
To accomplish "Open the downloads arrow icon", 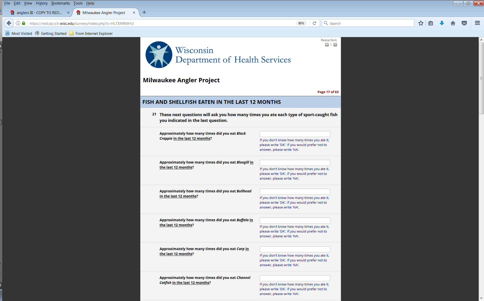I will [442, 23].
